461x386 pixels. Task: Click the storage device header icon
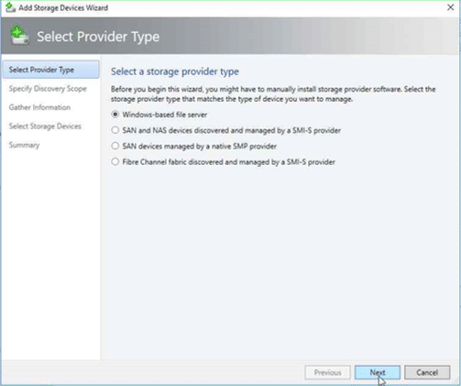point(19,36)
